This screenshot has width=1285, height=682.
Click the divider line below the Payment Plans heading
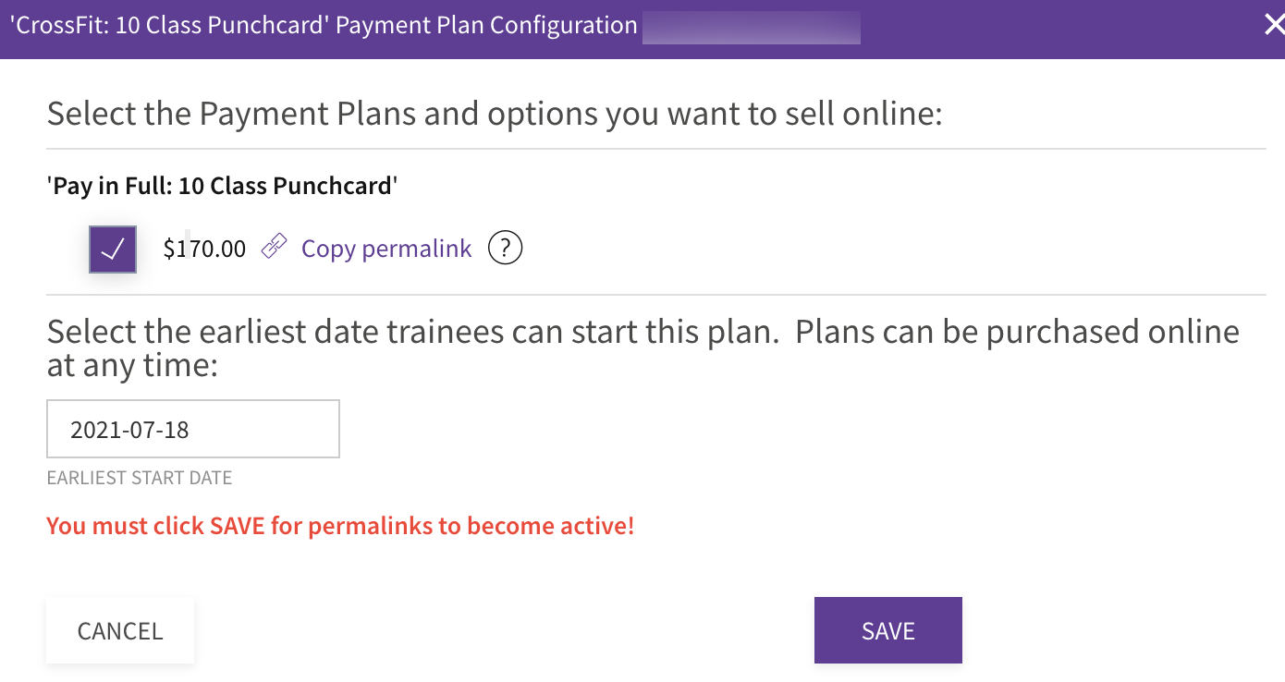(655, 149)
